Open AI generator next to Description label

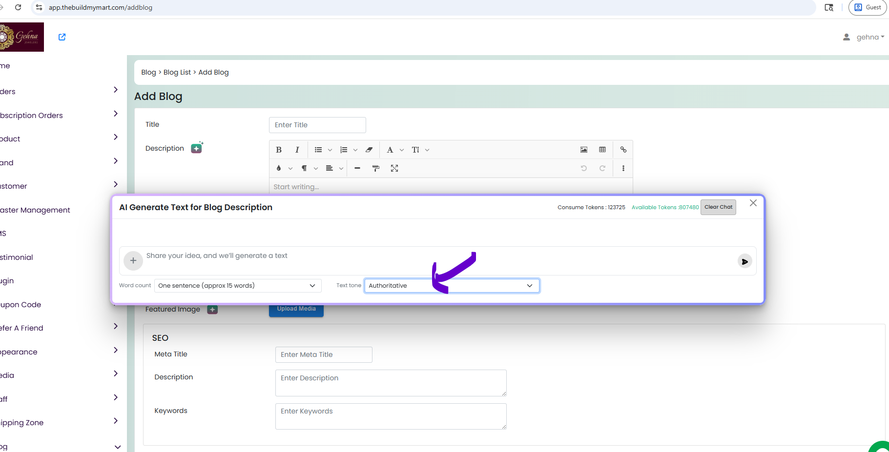point(197,148)
